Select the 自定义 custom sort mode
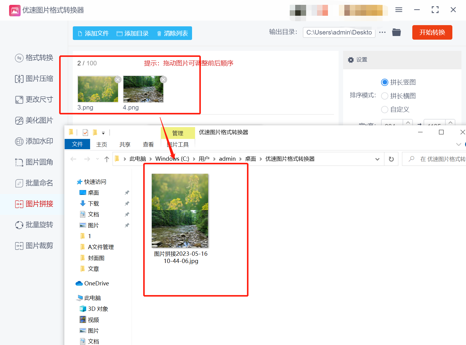Viewport: 466px width, 345px height. pos(385,110)
